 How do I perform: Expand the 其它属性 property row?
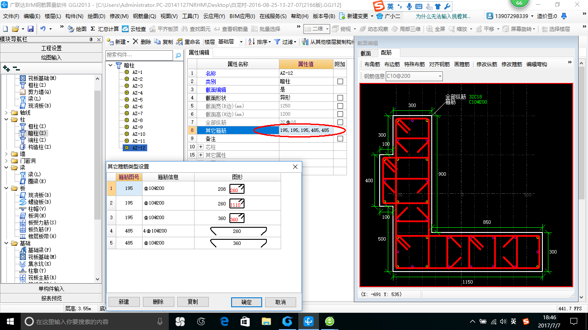pyautogui.click(x=201, y=155)
